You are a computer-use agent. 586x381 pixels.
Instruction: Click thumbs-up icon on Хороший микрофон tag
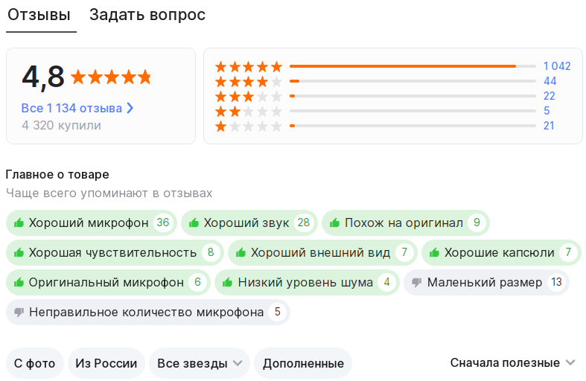pyautogui.click(x=19, y=222)
